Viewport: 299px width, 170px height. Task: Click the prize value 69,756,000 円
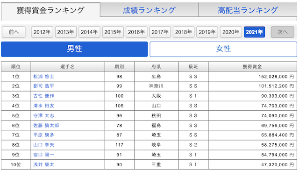point(278,126)
